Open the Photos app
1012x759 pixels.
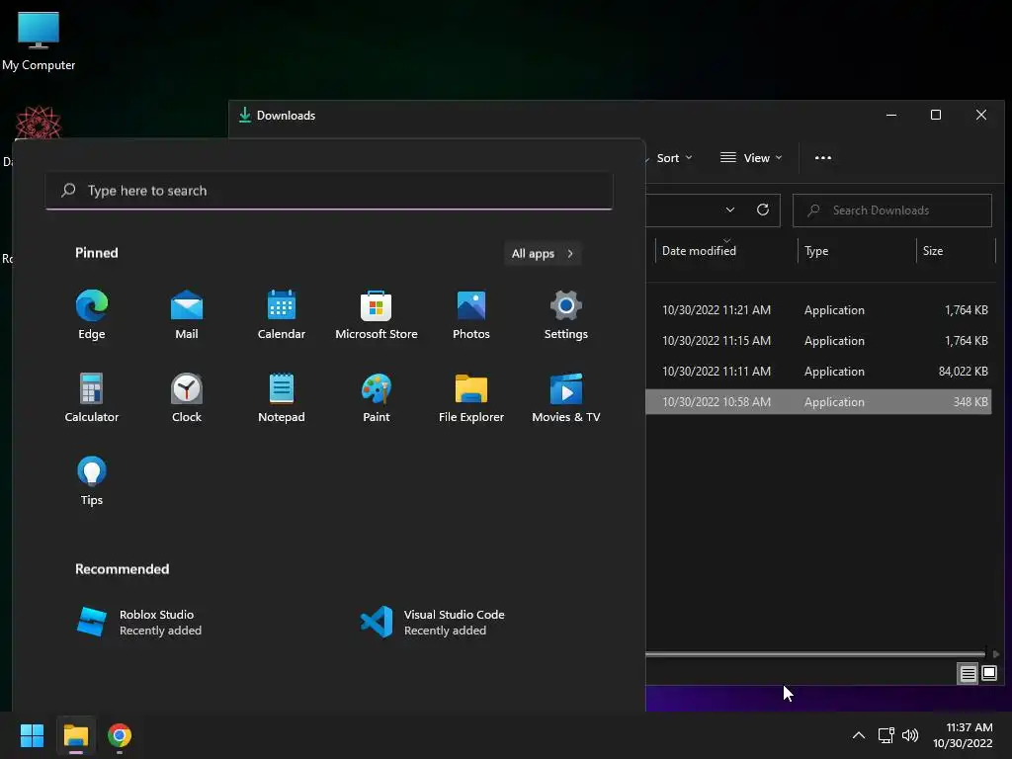coord(471,315)
